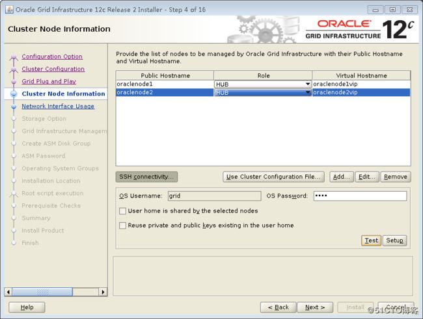Image resolution: width=423 pixels, height=319 pixels.
Task: Click the Add button
Action: tap(341, 177)
